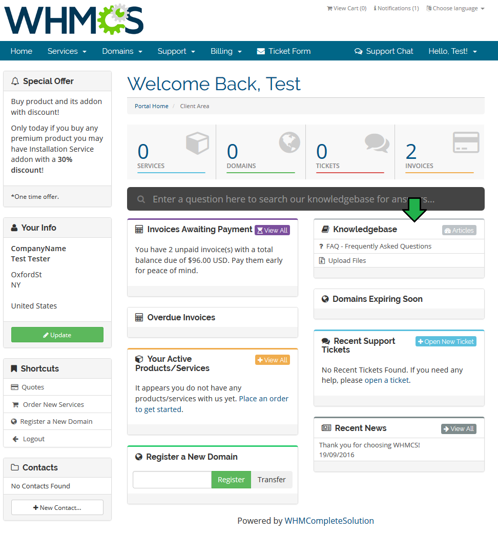
Task: Click the shopping cart icon at top
Action: [329, 8]
